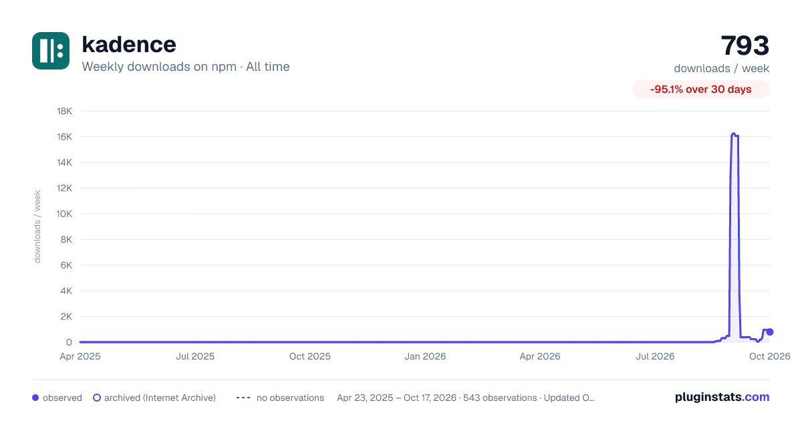Click the Oct 2026 x-axis label
This screenshot has height=421, width=802.
(770, 356)
